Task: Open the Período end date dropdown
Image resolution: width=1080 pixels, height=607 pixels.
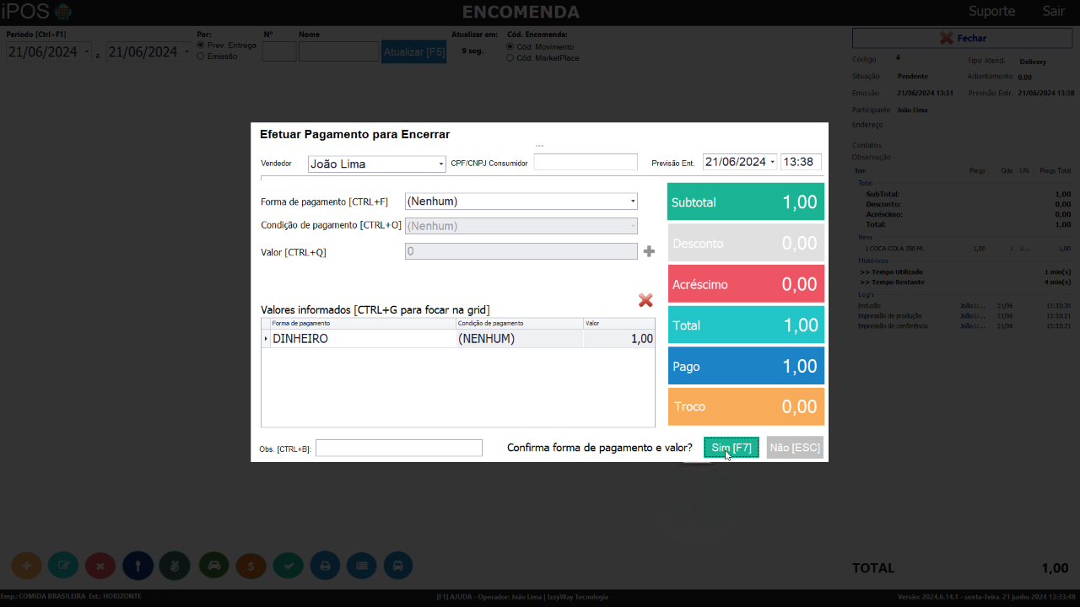Action: (x=186, y=52)
